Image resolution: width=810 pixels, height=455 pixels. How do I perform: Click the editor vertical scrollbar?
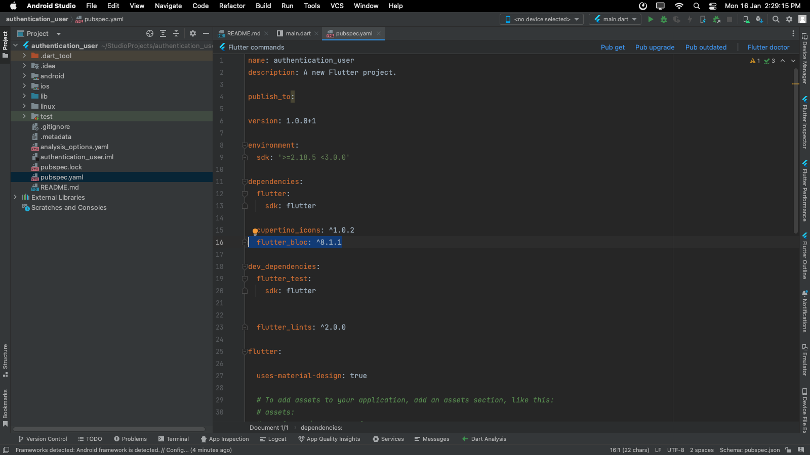(796, 152)
